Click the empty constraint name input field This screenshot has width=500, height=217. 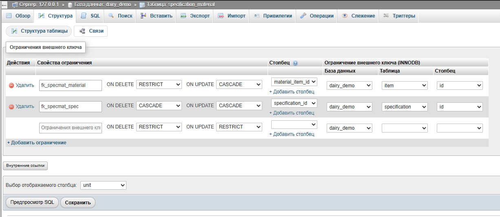70,128
